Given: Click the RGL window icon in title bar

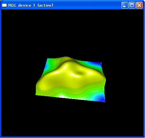Looking at the screenshot, I should pyautogui.click(x=4, y=5).
